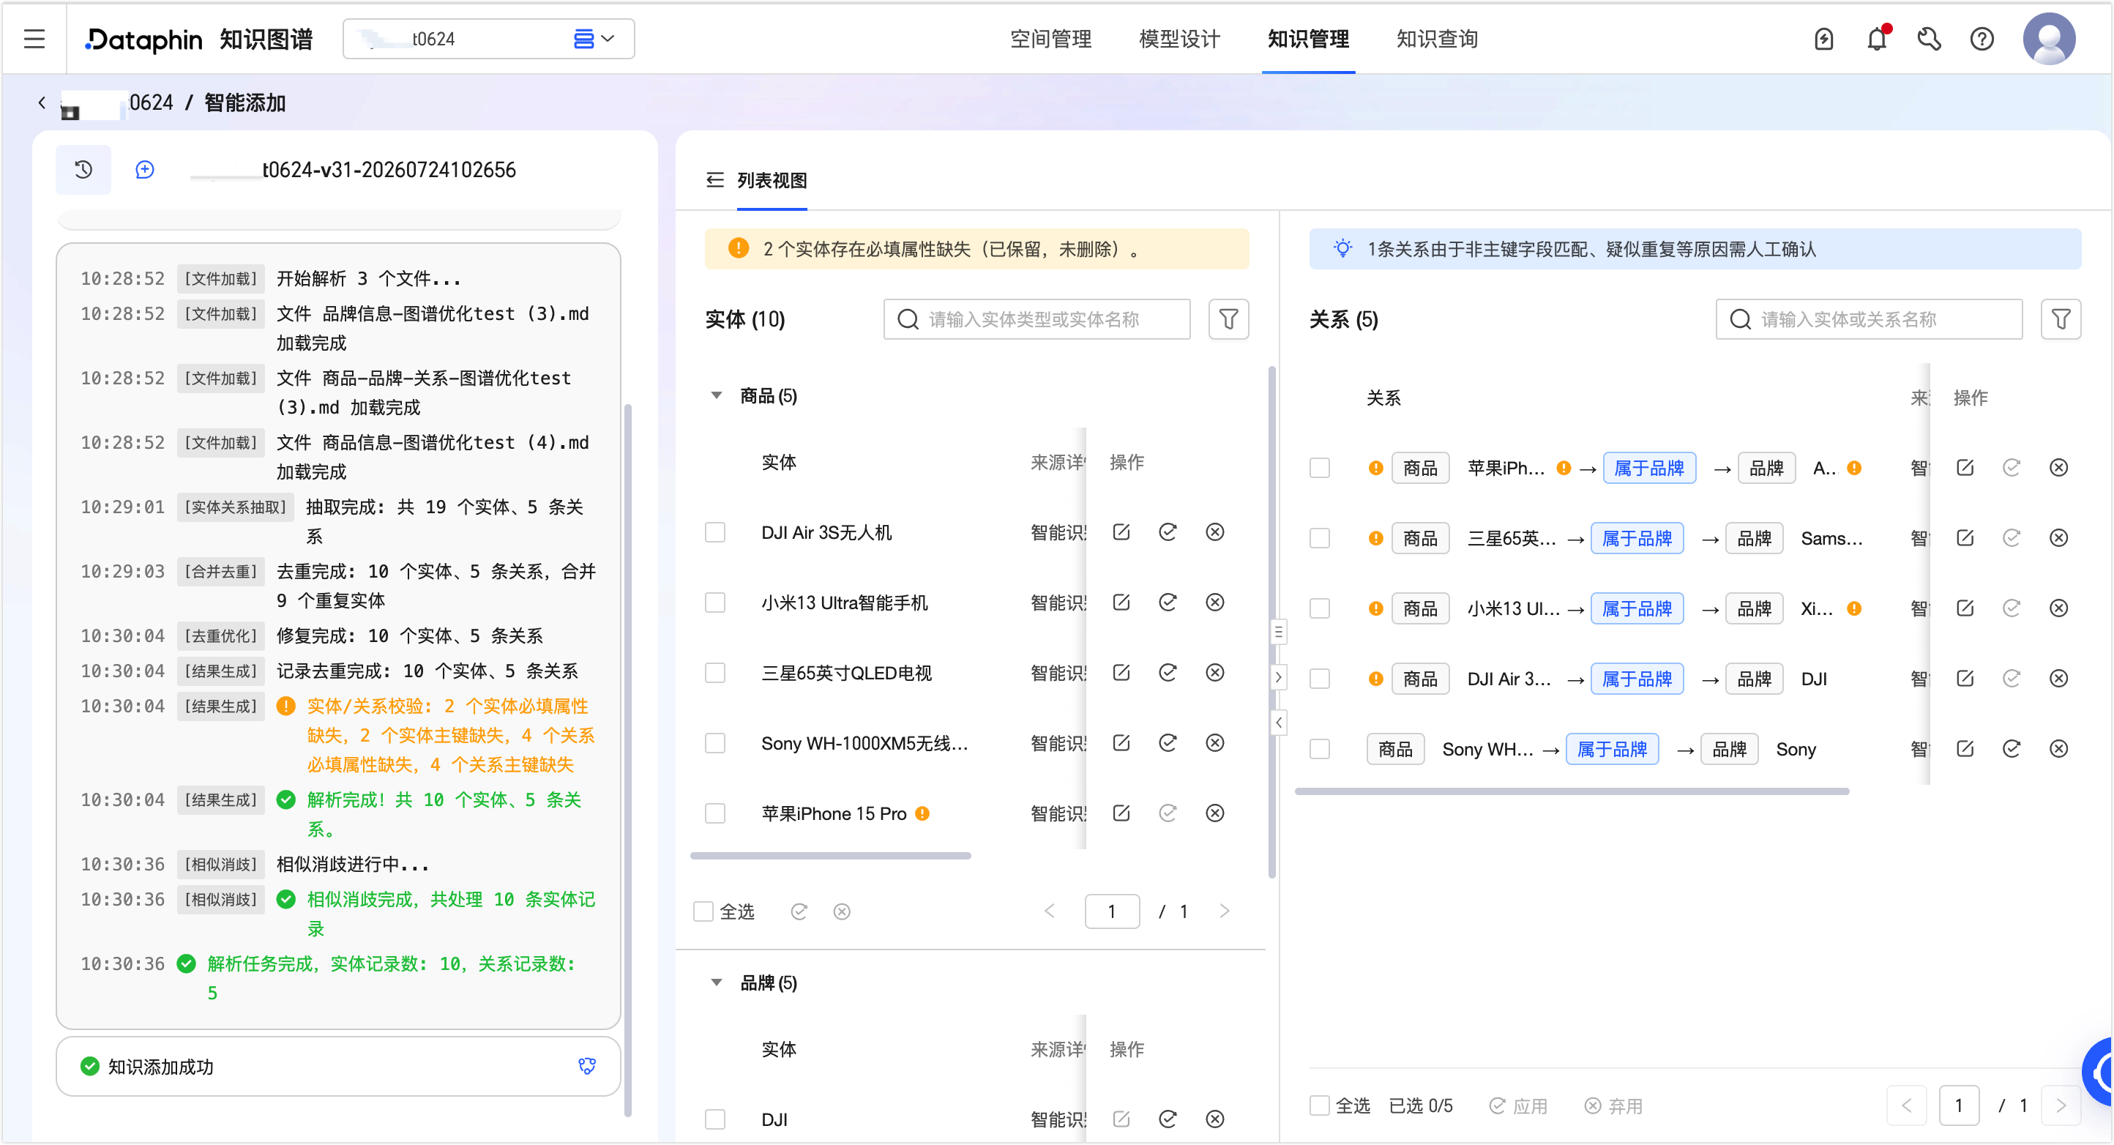
Task: Expand panel with the right-pointing splitter arrow
Action: point(1278,677)
